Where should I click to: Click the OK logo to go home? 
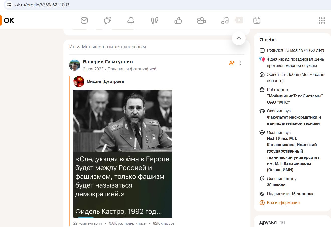point(9,21)
